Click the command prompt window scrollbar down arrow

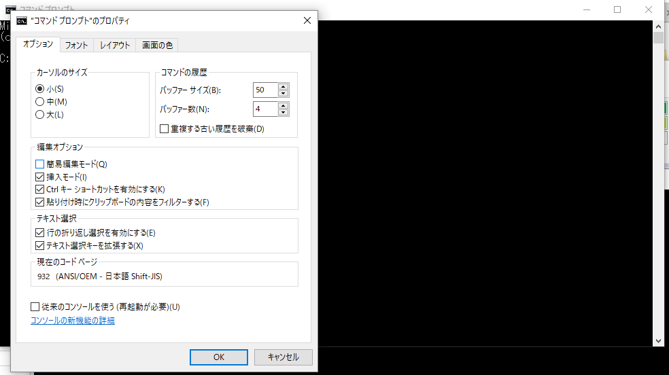(658, 341)
